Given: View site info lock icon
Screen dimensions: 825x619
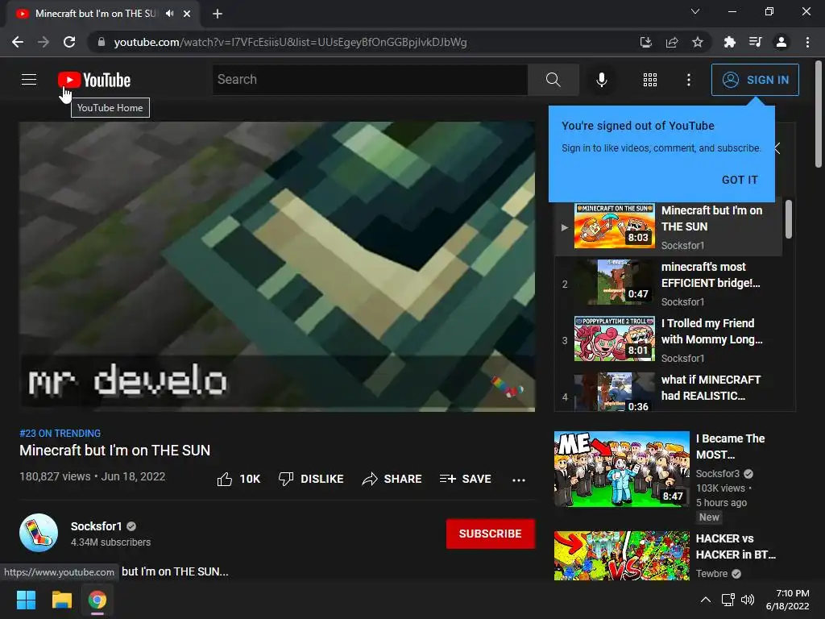Looking at the screenshot, I should point(101,42).
